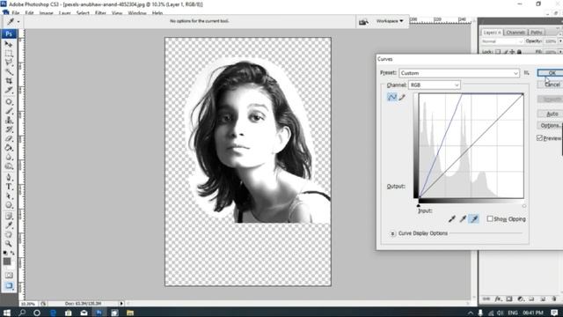
Task: Click the add layer style fx icon
Action: (498, 299)
